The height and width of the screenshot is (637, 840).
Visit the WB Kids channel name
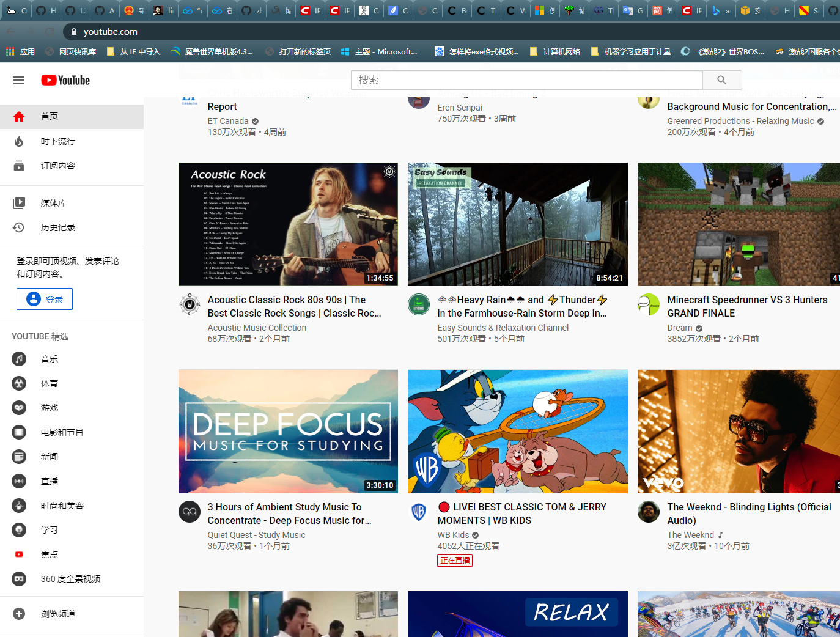454,535
